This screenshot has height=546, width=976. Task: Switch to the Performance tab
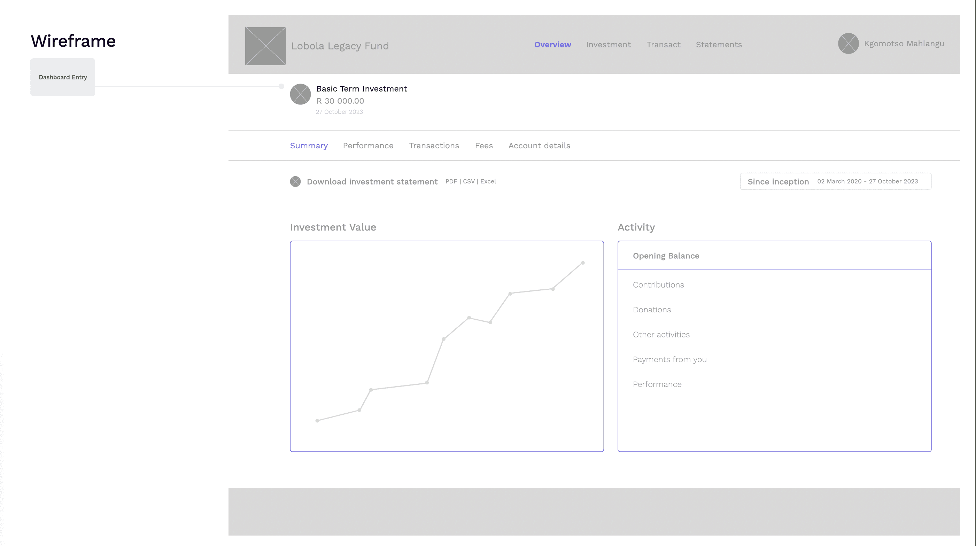[x=368, y=146]
